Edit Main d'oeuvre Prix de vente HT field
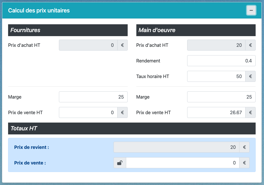The height and width of the screenshot is (185, 264). pyautogui.click(x=216, y=112)
